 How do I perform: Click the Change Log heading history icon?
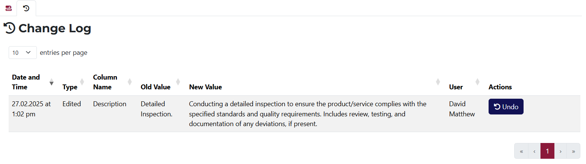[x=9, y=28]
